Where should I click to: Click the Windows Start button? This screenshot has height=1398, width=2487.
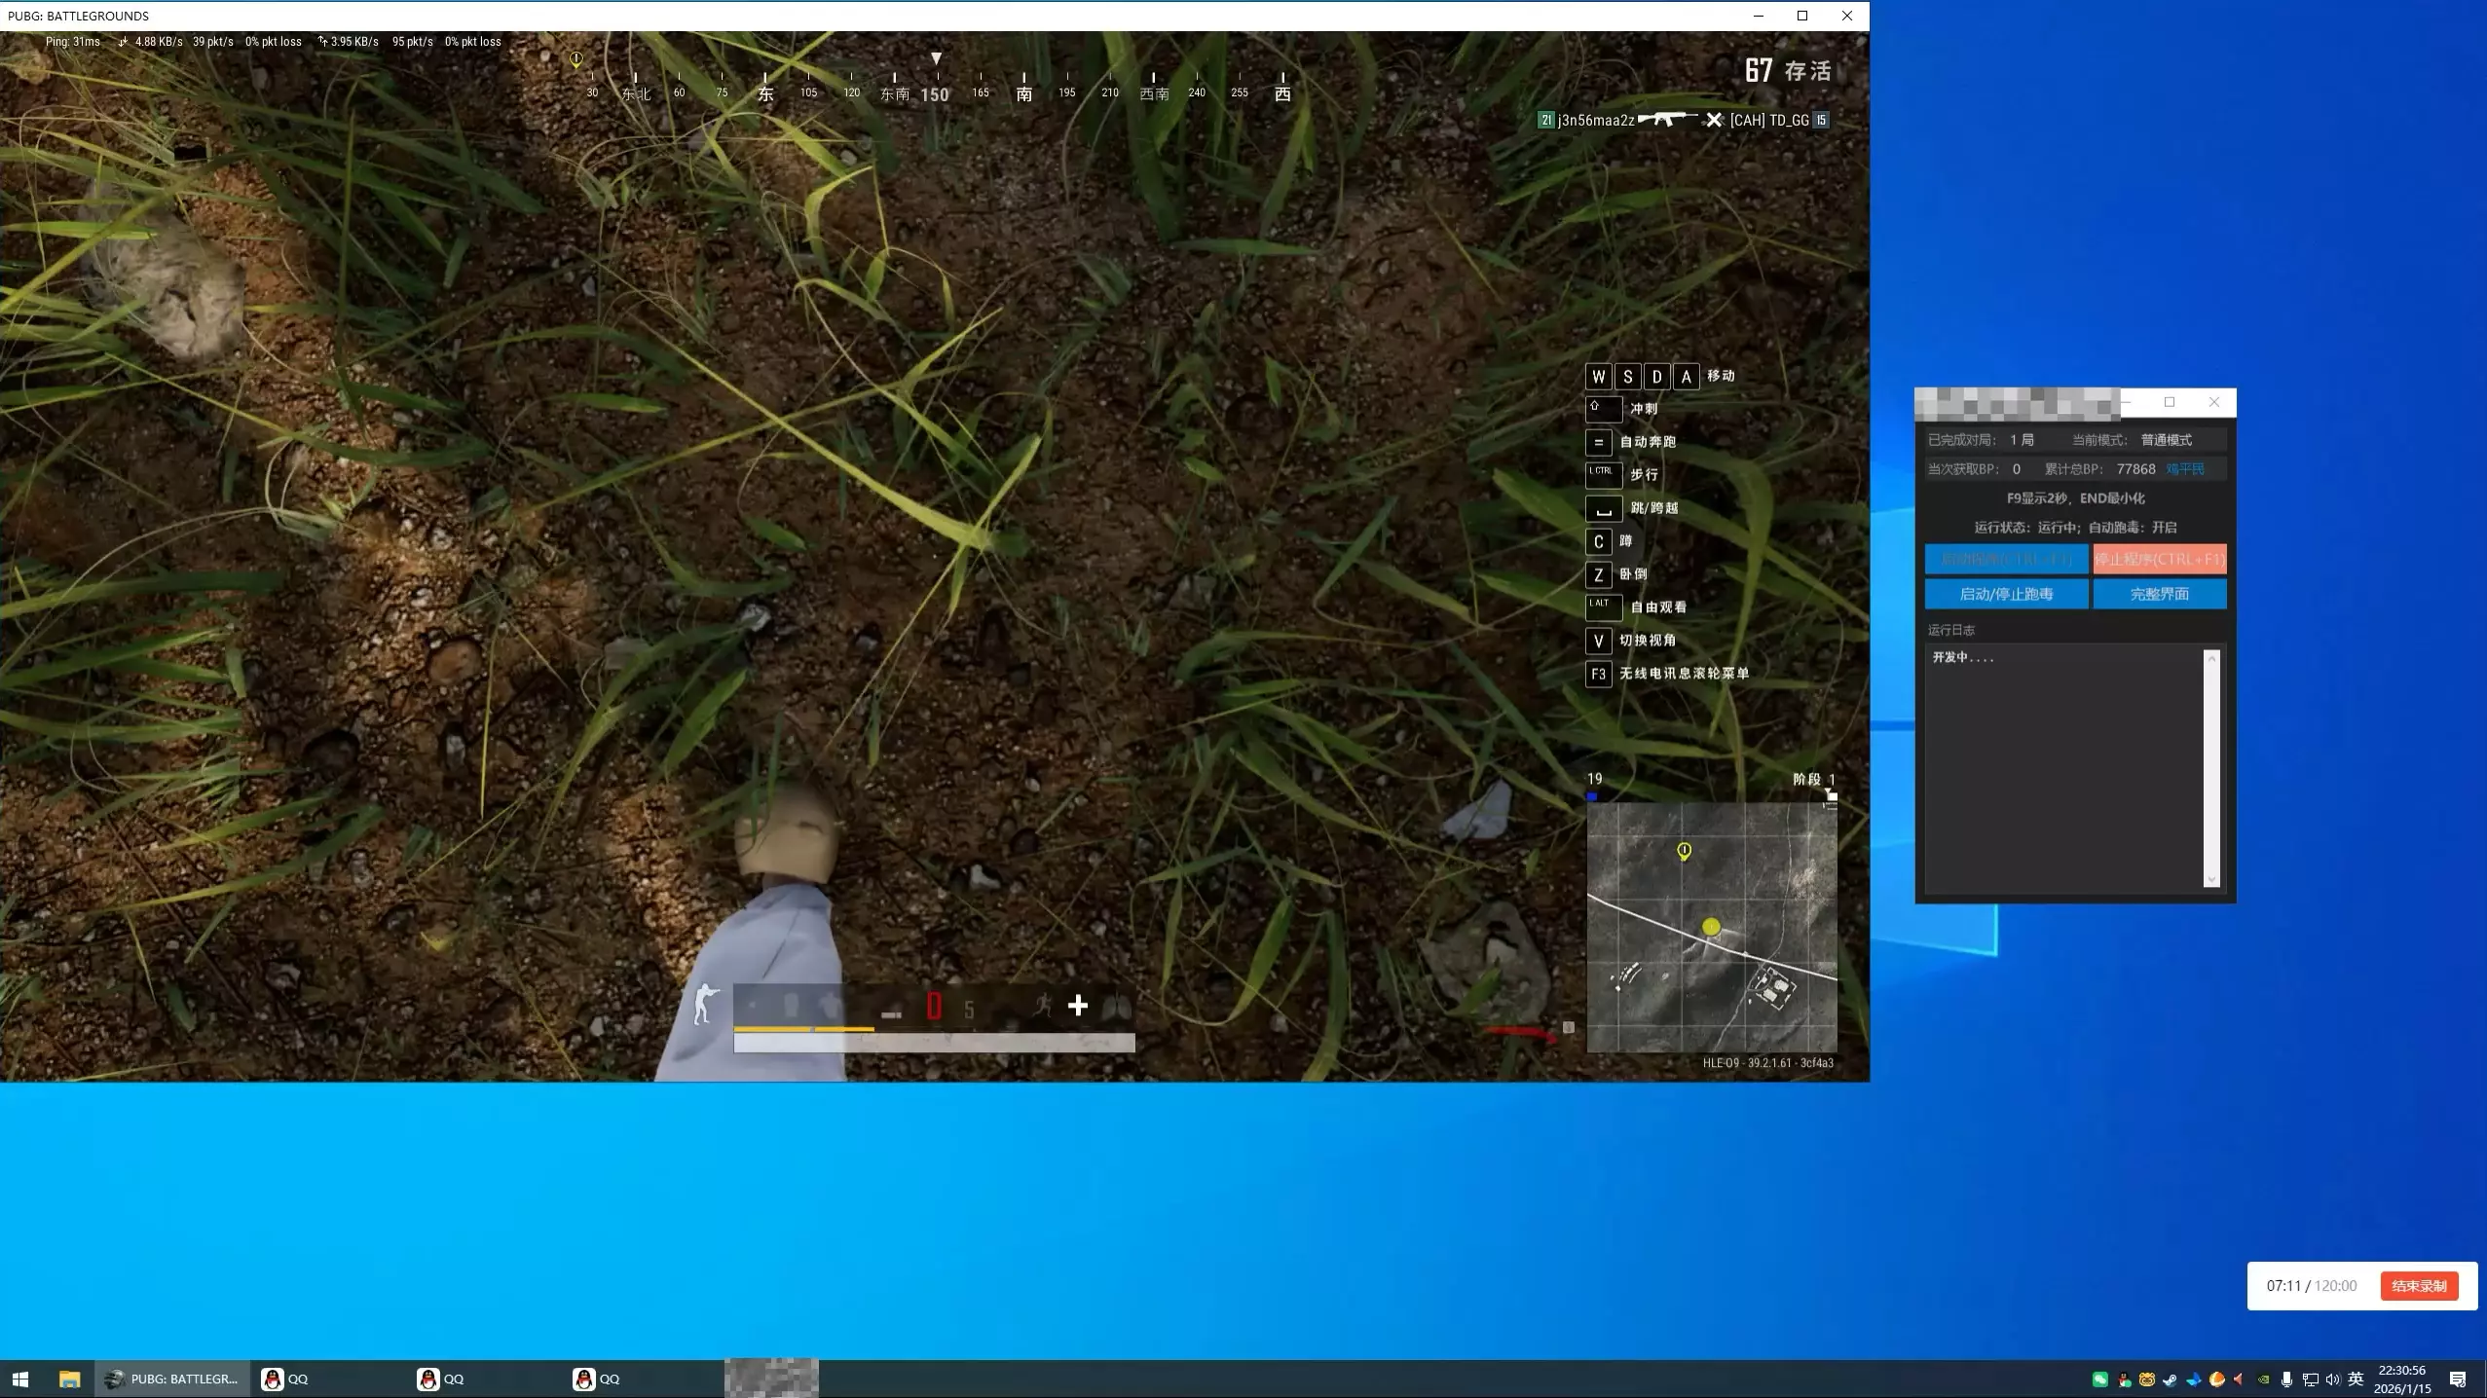click(x=20, y=1380)
